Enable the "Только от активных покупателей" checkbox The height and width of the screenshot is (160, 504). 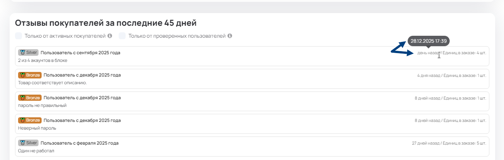(18, 36)
